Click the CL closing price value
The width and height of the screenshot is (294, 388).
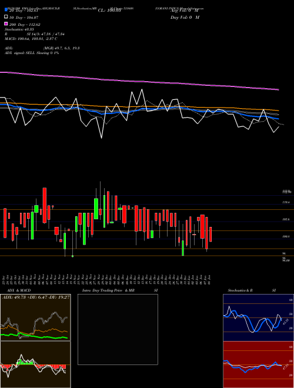tap(109, 11)
